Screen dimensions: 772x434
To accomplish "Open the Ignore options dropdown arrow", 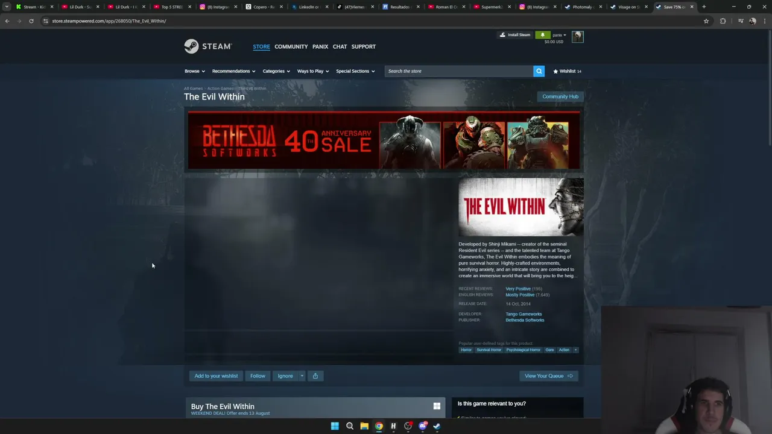I will click(302, 376).
